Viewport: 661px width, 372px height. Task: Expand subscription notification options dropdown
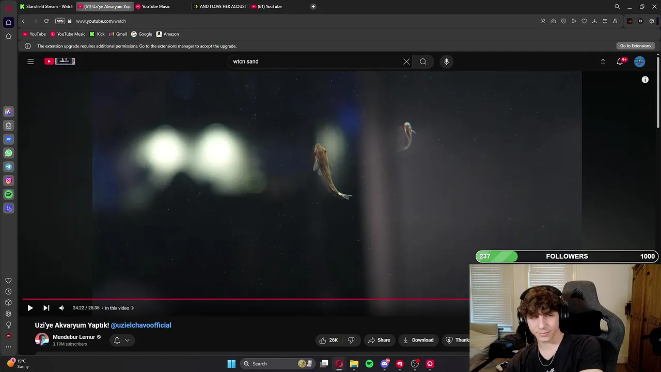(x=122, y=340)
